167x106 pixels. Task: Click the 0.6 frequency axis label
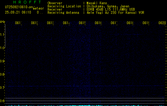[2, 101]
